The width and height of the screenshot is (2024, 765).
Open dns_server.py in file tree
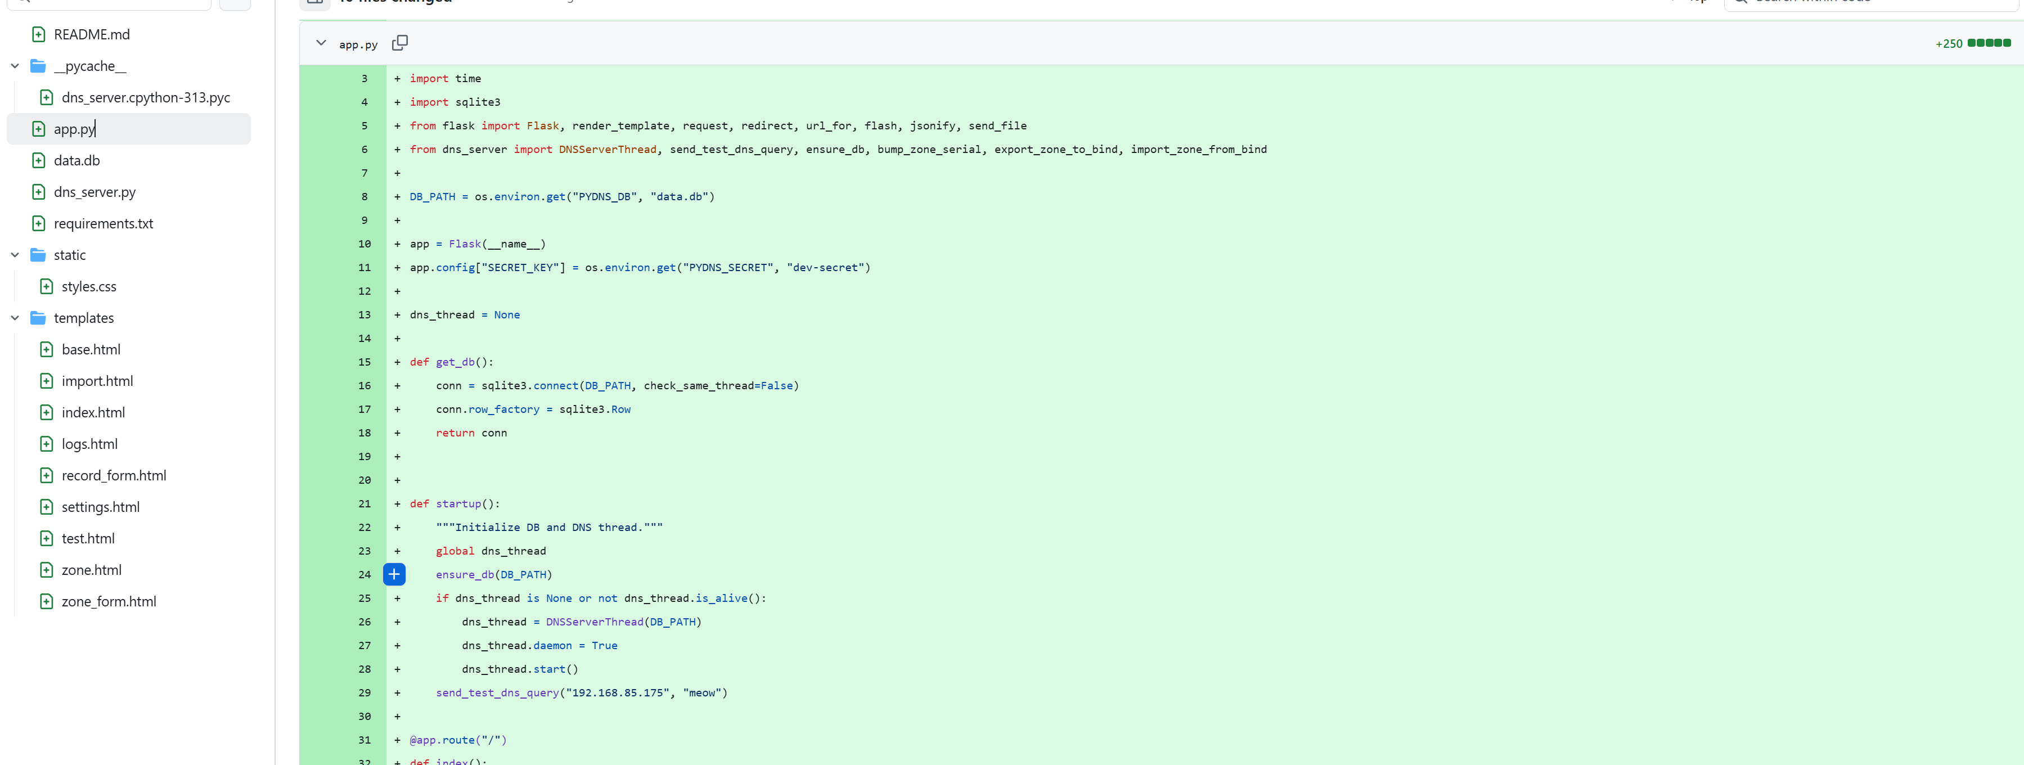coord(95,192)
